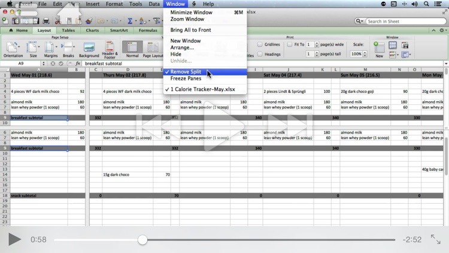Image resolution: width=449 pixels, height=253 pixels.
Task: Click the New workbook icon in toolbar
Action: click(5, 21)
